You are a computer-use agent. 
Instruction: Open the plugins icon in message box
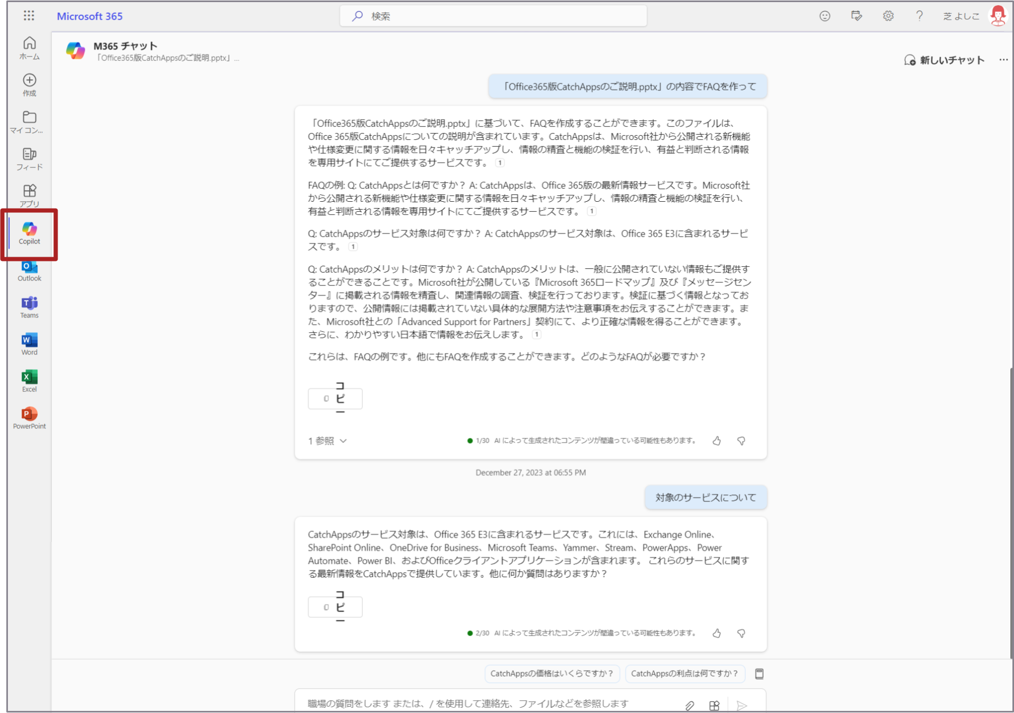pos(715,706)
